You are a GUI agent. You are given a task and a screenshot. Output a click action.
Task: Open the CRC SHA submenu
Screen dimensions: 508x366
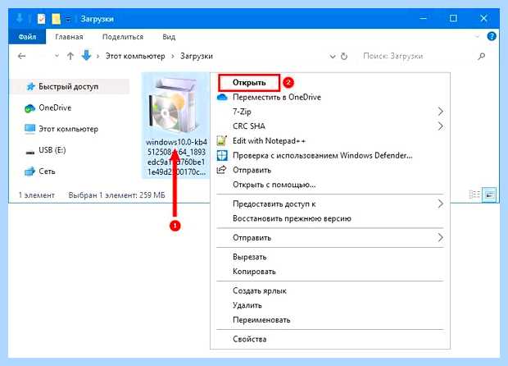click(x=330, y=126)
